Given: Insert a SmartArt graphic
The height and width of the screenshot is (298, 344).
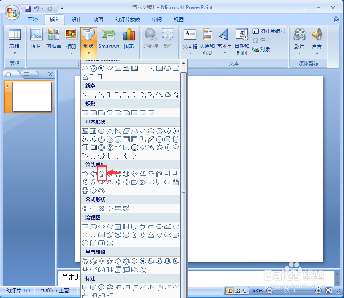Looking at the screenshot, I should (109, 39).
